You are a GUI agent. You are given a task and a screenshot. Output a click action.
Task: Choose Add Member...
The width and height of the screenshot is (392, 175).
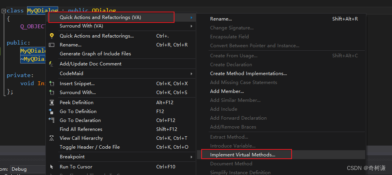click(x=281, y=91)
